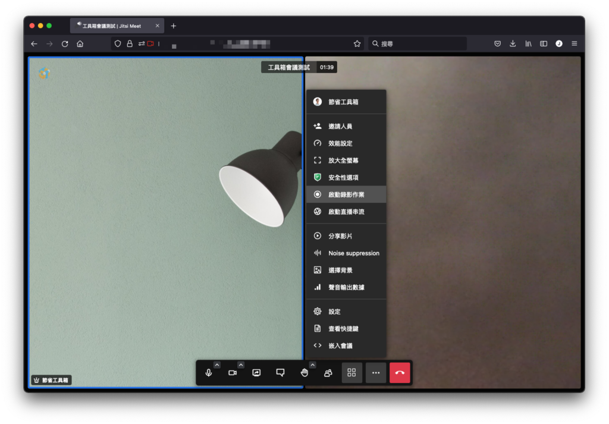
Task: Start live stream via 啟動直播串流
Action: [346, 212]
